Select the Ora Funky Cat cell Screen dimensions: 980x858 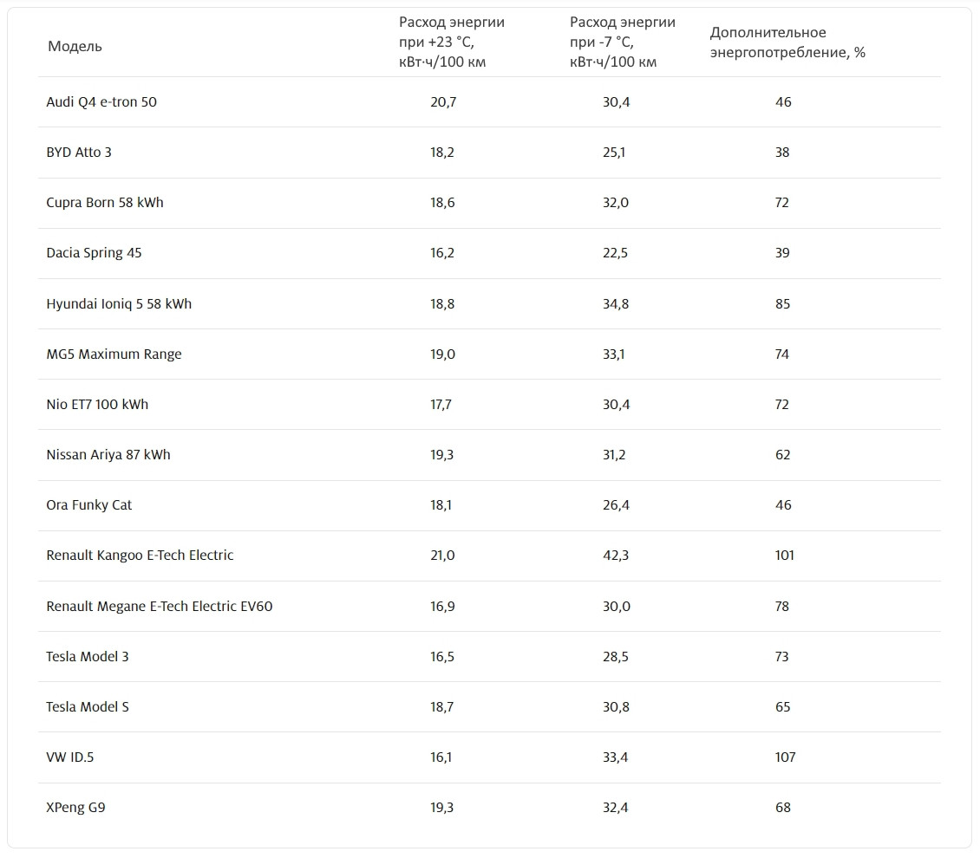coord(89,505)
